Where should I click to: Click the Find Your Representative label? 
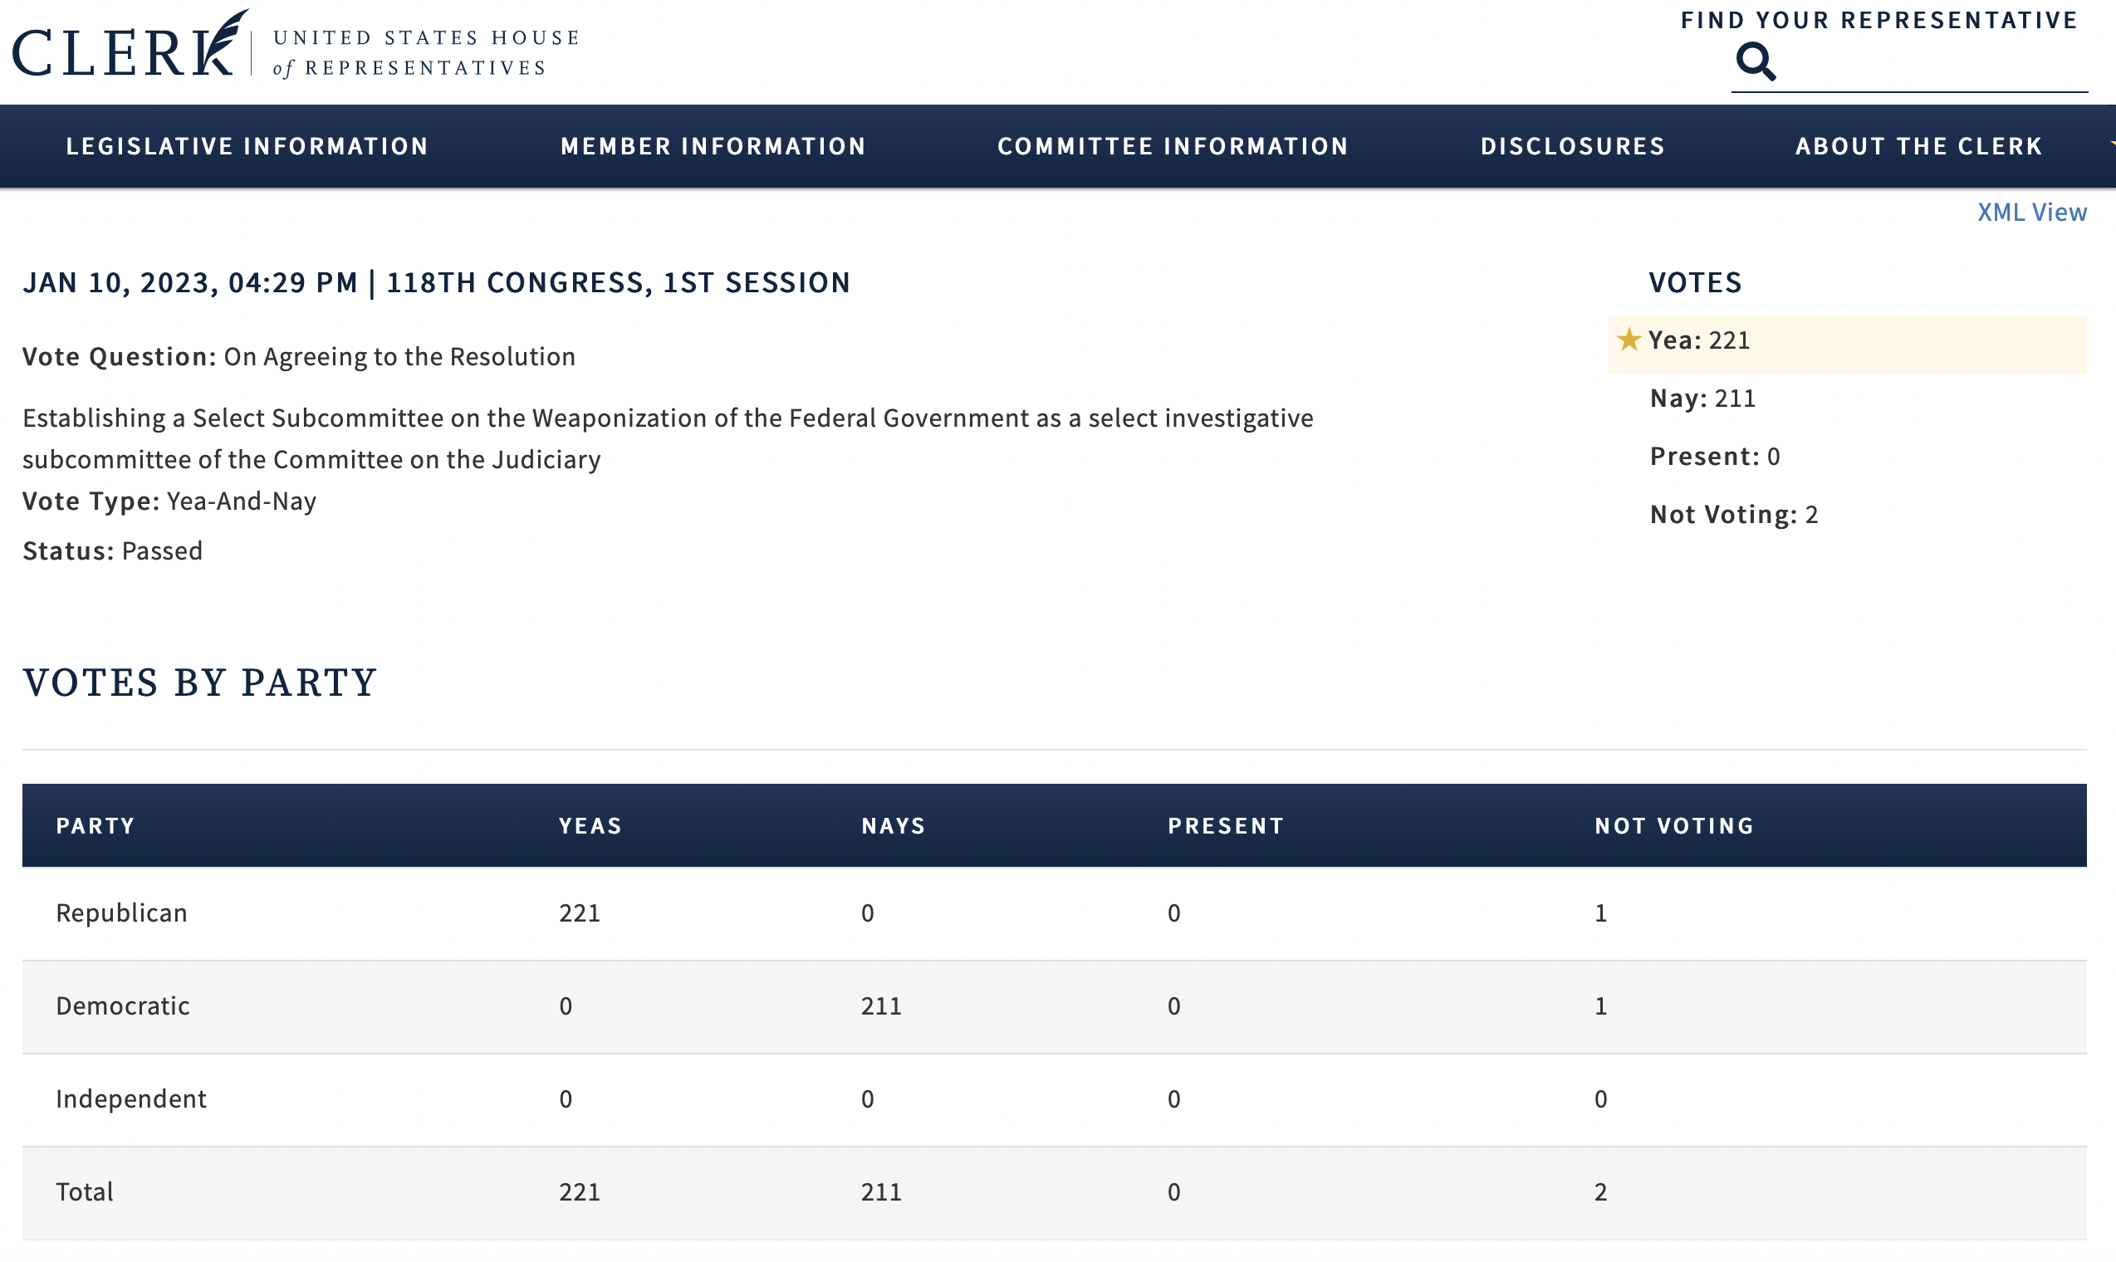(1879, 20)
